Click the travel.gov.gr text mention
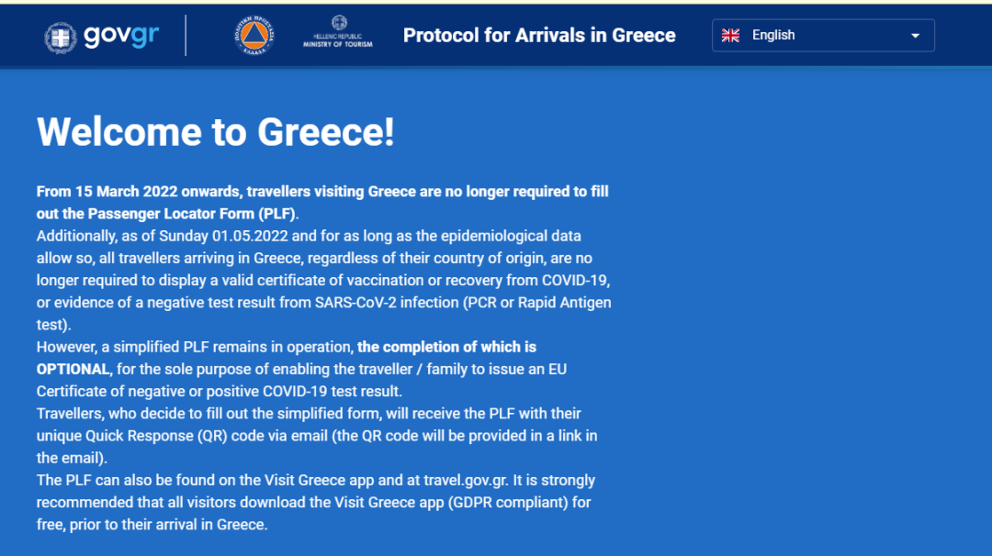The width and height of the screenshot is (992, 556). [466, 480]
